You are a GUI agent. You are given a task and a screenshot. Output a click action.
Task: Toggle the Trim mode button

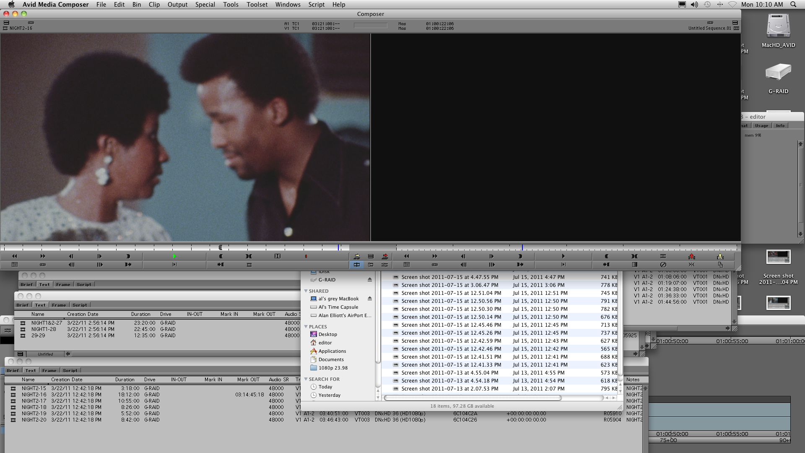coord(371,265)
